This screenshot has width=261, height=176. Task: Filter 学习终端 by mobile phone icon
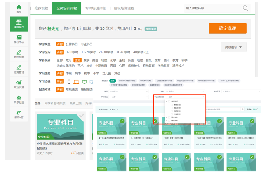69,82
